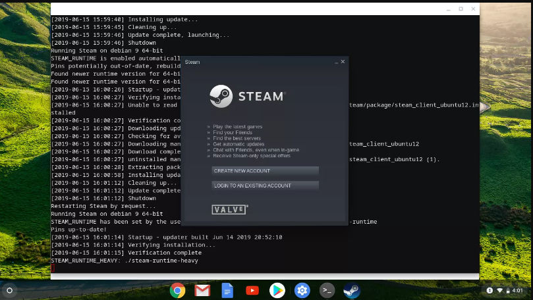
Task: Click the Valve logo in the Steam dialog
Action: (230, 209)
